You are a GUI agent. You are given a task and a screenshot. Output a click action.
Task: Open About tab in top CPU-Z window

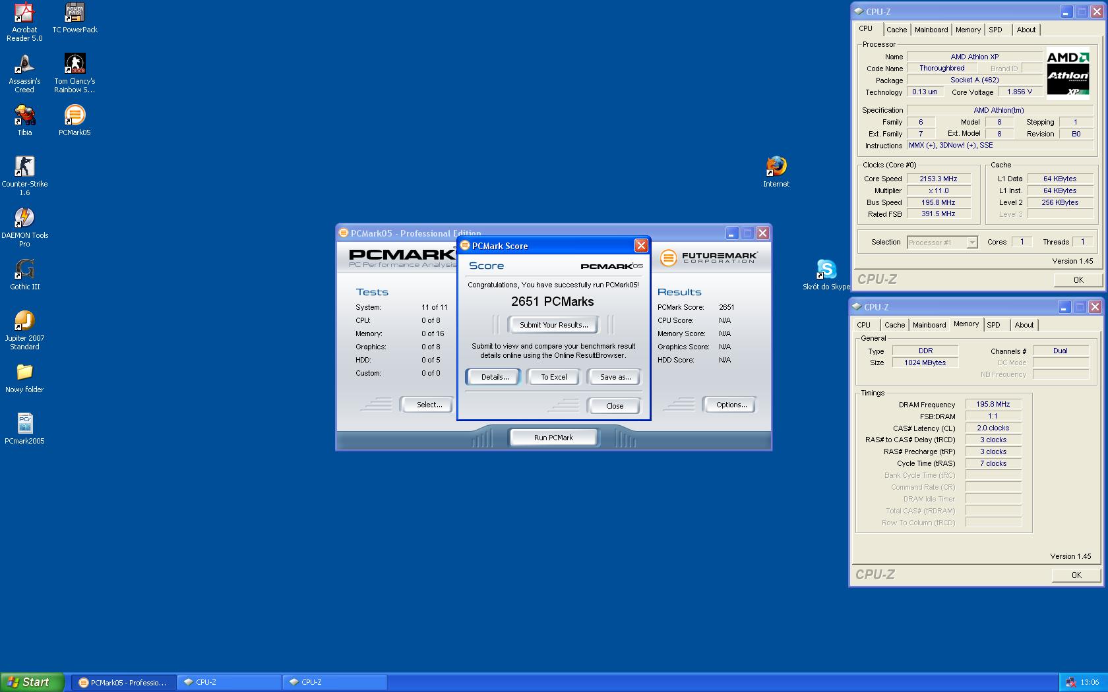[x=1026, y=30]
